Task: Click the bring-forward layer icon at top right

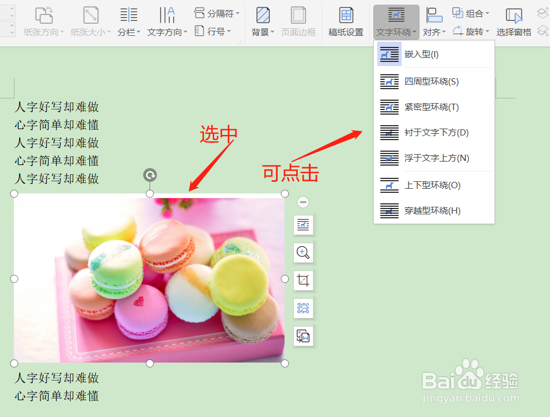Action: tap(542, 11)
